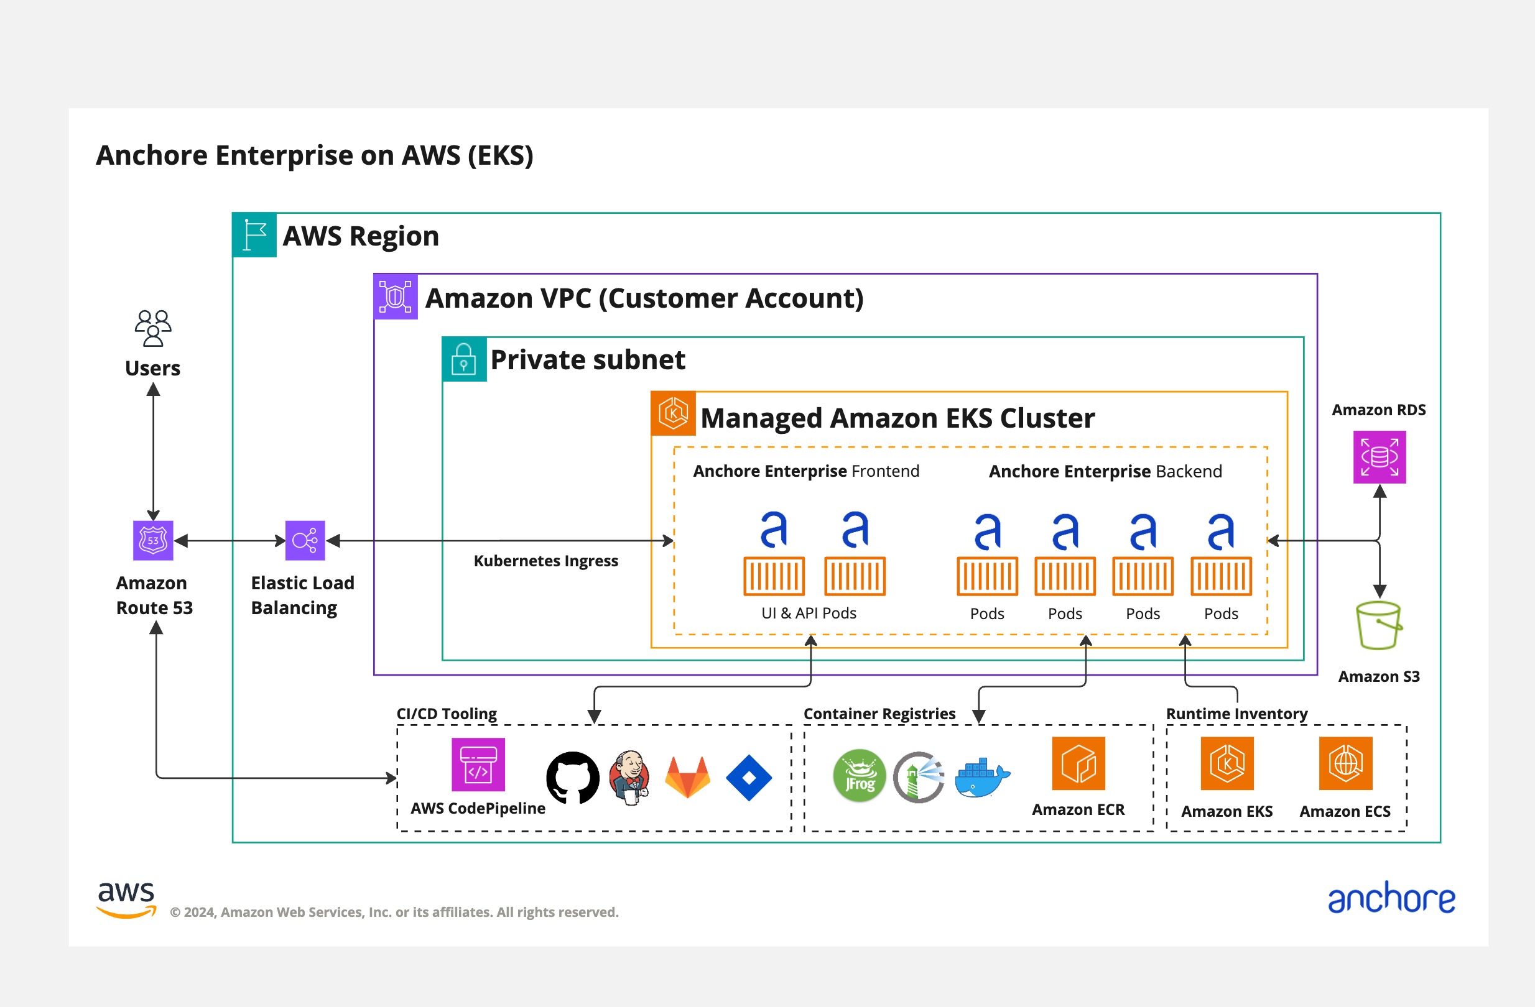
Task: Select the AWS Region flag icon
Action: coord(255,235)
